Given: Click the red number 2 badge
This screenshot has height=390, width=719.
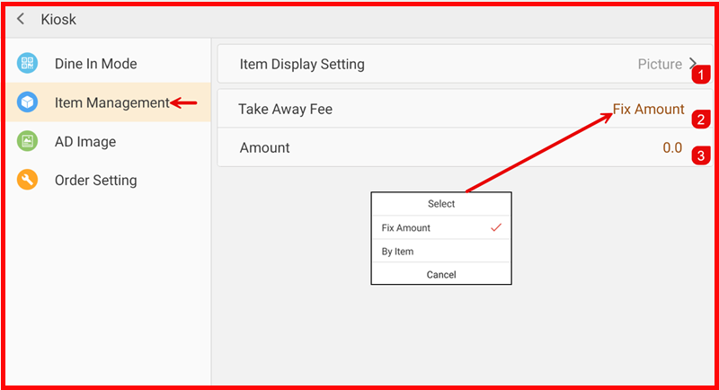Looking at the screenshot, I should [701, 119].
